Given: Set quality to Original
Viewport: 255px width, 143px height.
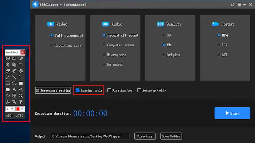Looking at the screenshot, I should point(172,55).
